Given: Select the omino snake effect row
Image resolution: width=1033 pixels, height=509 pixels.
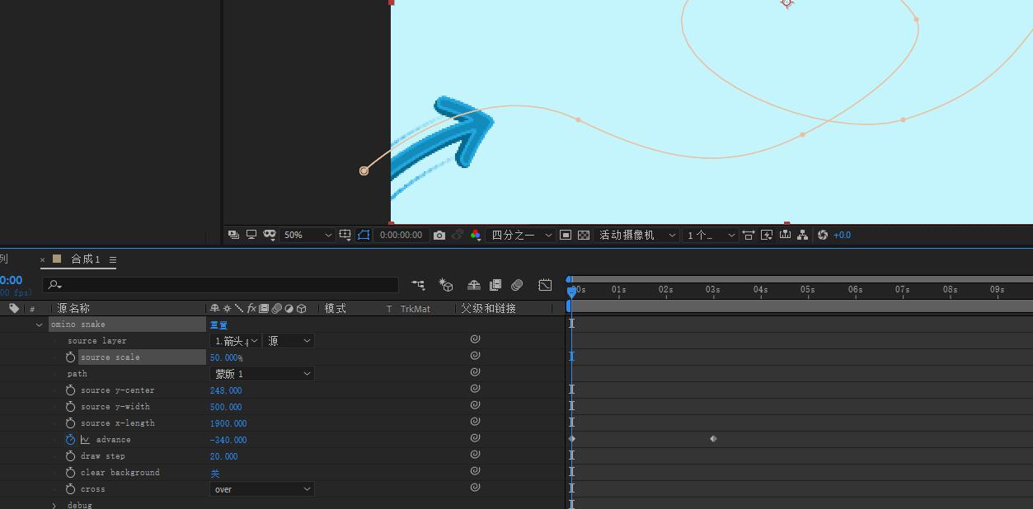Looking at the screenshot, I should [x=127, y=325].
